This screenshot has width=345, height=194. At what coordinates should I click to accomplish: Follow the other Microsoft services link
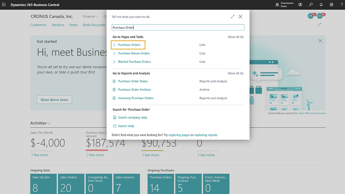tap(312, 113)
